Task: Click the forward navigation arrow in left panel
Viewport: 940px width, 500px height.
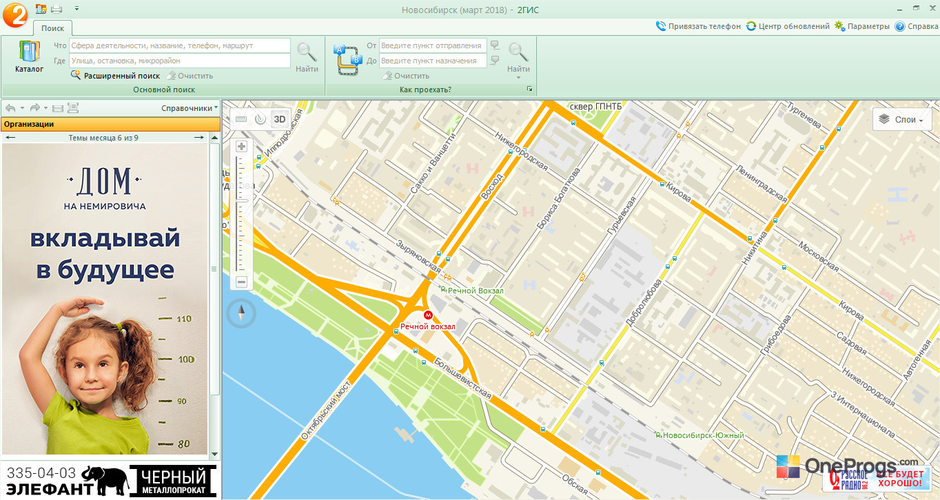Action: [34, 108]
